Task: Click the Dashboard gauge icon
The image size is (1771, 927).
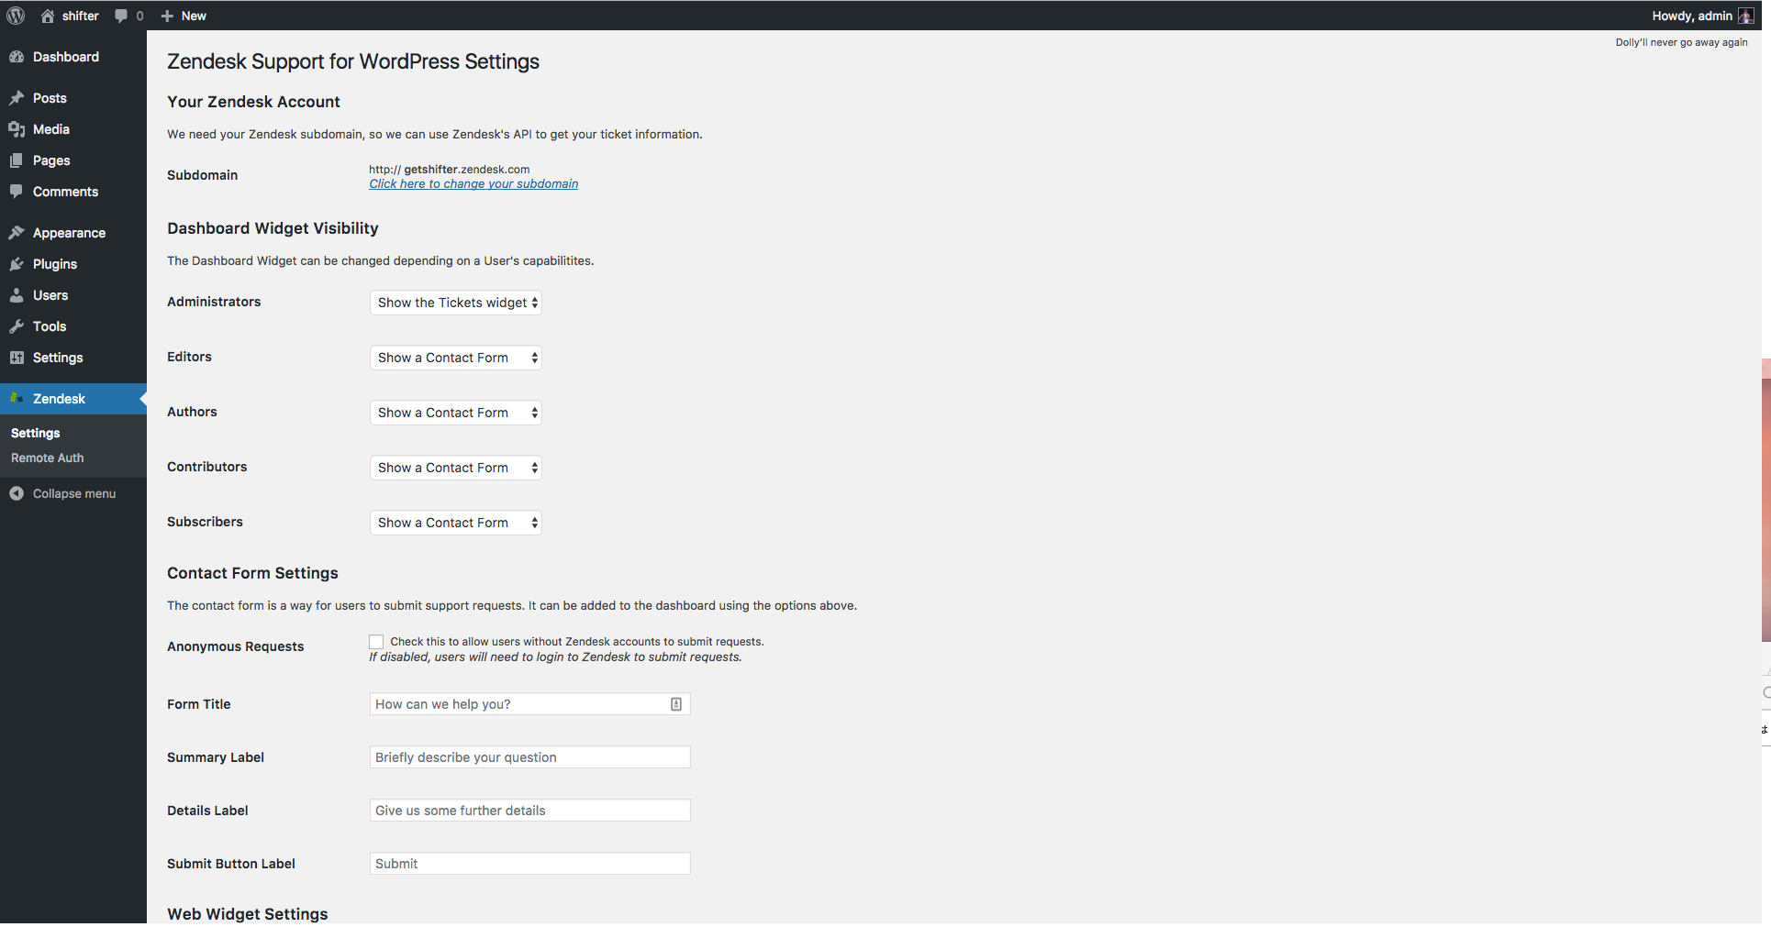Action: (17, 57)
